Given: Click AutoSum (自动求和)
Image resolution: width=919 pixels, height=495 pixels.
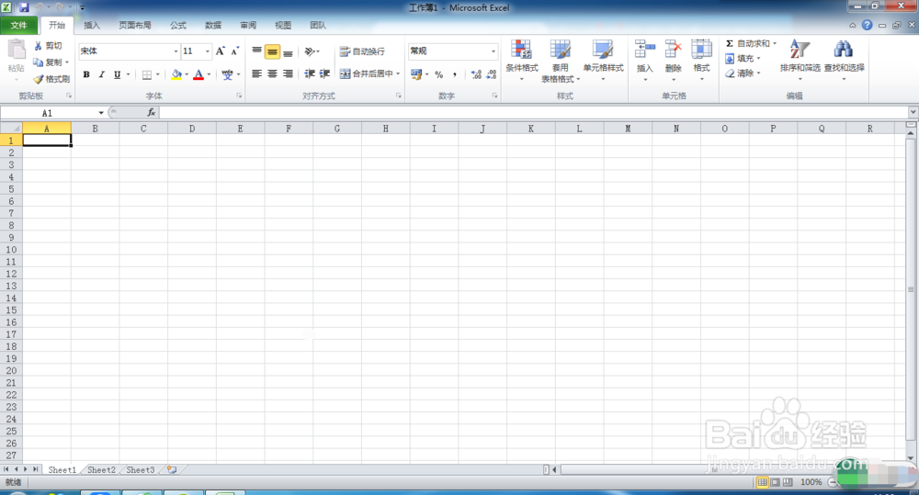Looking at the screenshot, I should coord(746,44).
